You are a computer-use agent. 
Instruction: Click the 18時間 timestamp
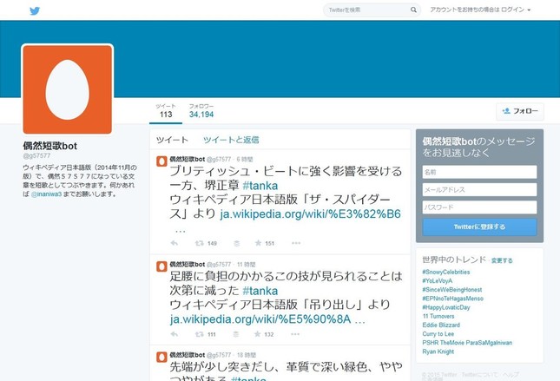click(x=247, y=355)
